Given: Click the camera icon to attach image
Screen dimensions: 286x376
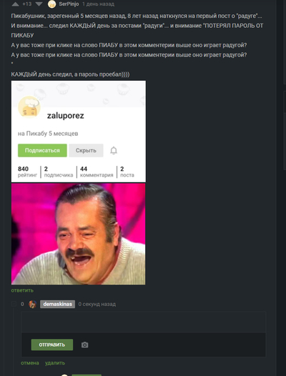Looking at the screenshot, I should coord(84,345).
